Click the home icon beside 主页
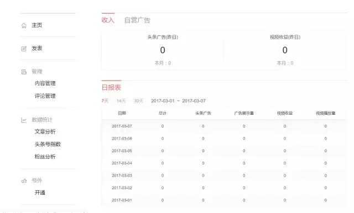The height and width of the screenshot is (213, 354). pyautogui.click(x=24, y=25)
